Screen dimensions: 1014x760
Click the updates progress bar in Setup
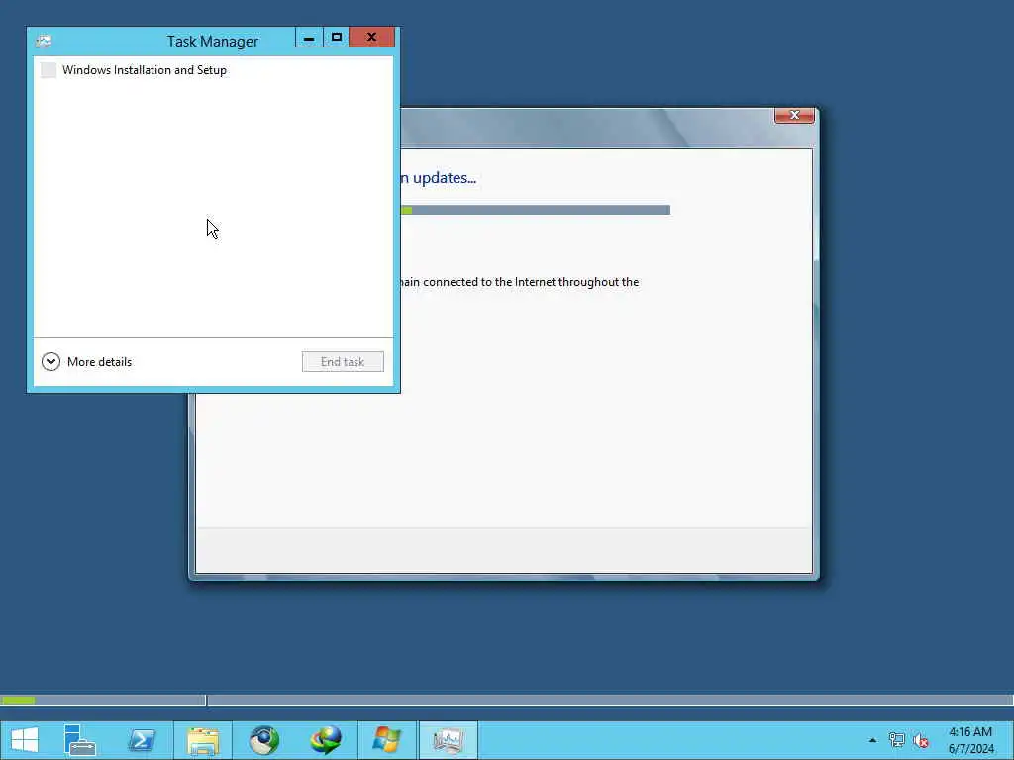(x=536, y=210)
